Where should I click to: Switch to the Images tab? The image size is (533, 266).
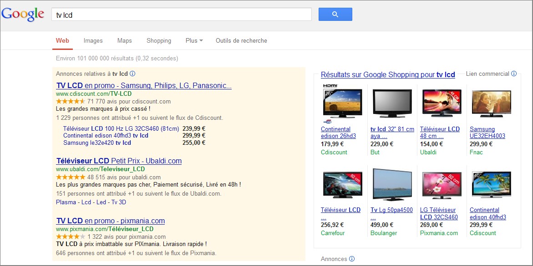coord(93,41)
